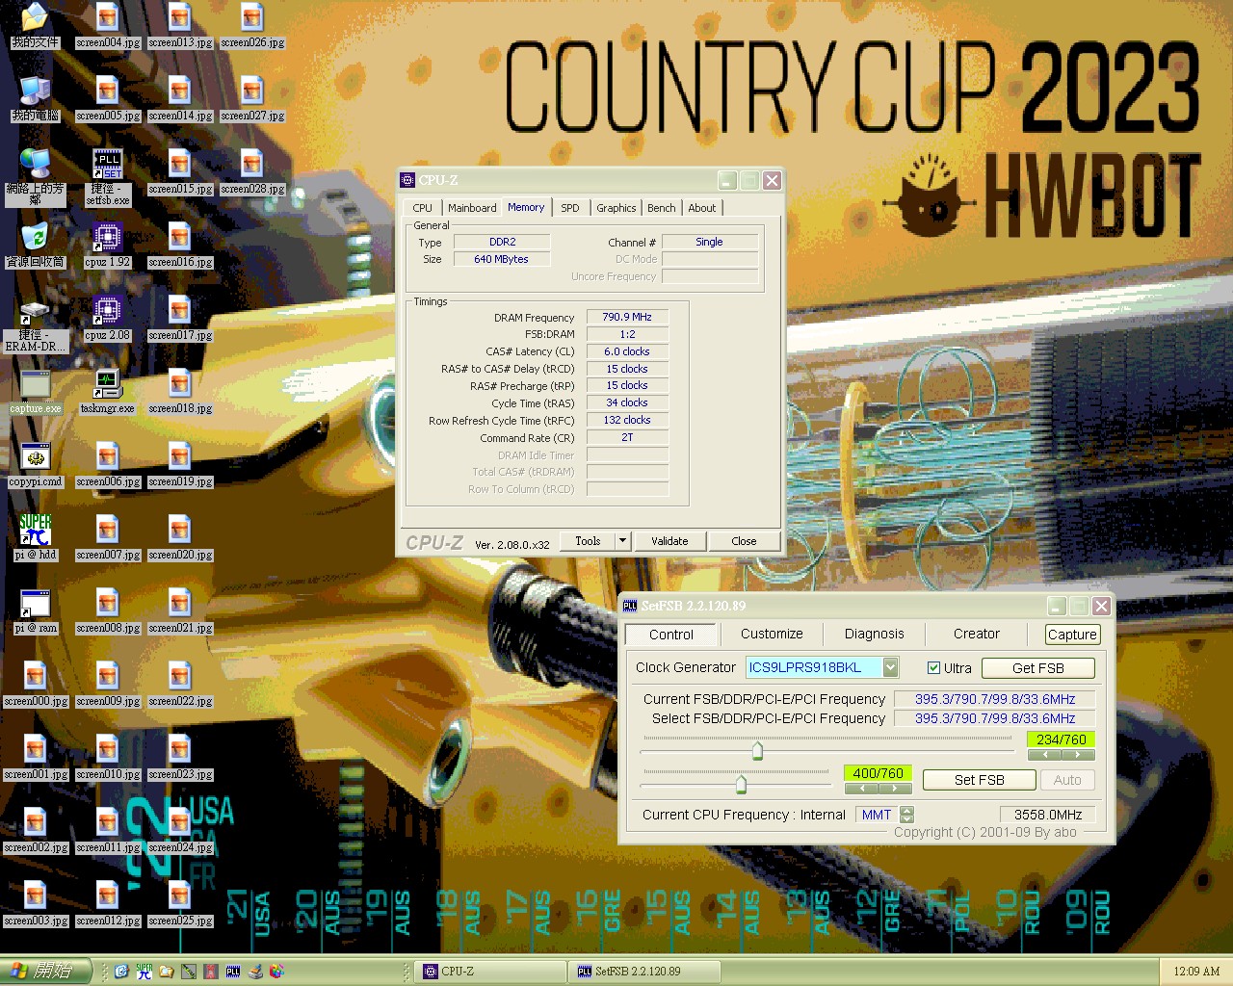This screenshot has width=1233, height=986.
Task: Click the Get FSB button
Action: [x=1037, y=668]
